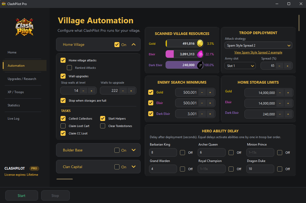Click the ClashPilot logo in sidebar

24,27
